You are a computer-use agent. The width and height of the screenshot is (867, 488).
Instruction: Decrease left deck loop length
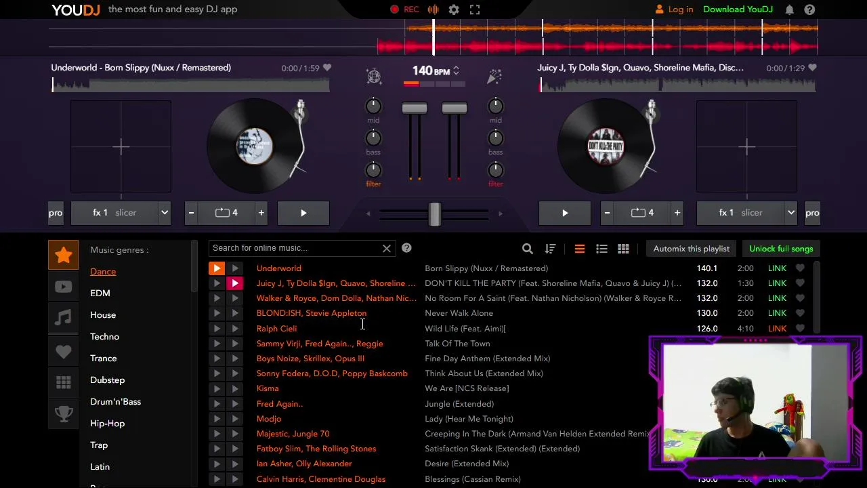191,213
